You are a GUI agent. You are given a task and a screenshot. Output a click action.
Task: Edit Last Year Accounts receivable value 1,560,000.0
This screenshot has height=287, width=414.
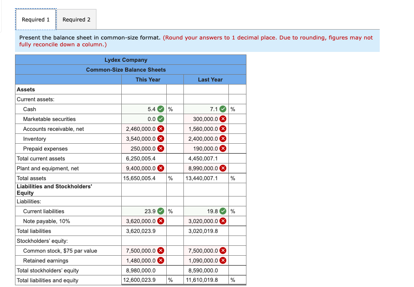(206, 129)
